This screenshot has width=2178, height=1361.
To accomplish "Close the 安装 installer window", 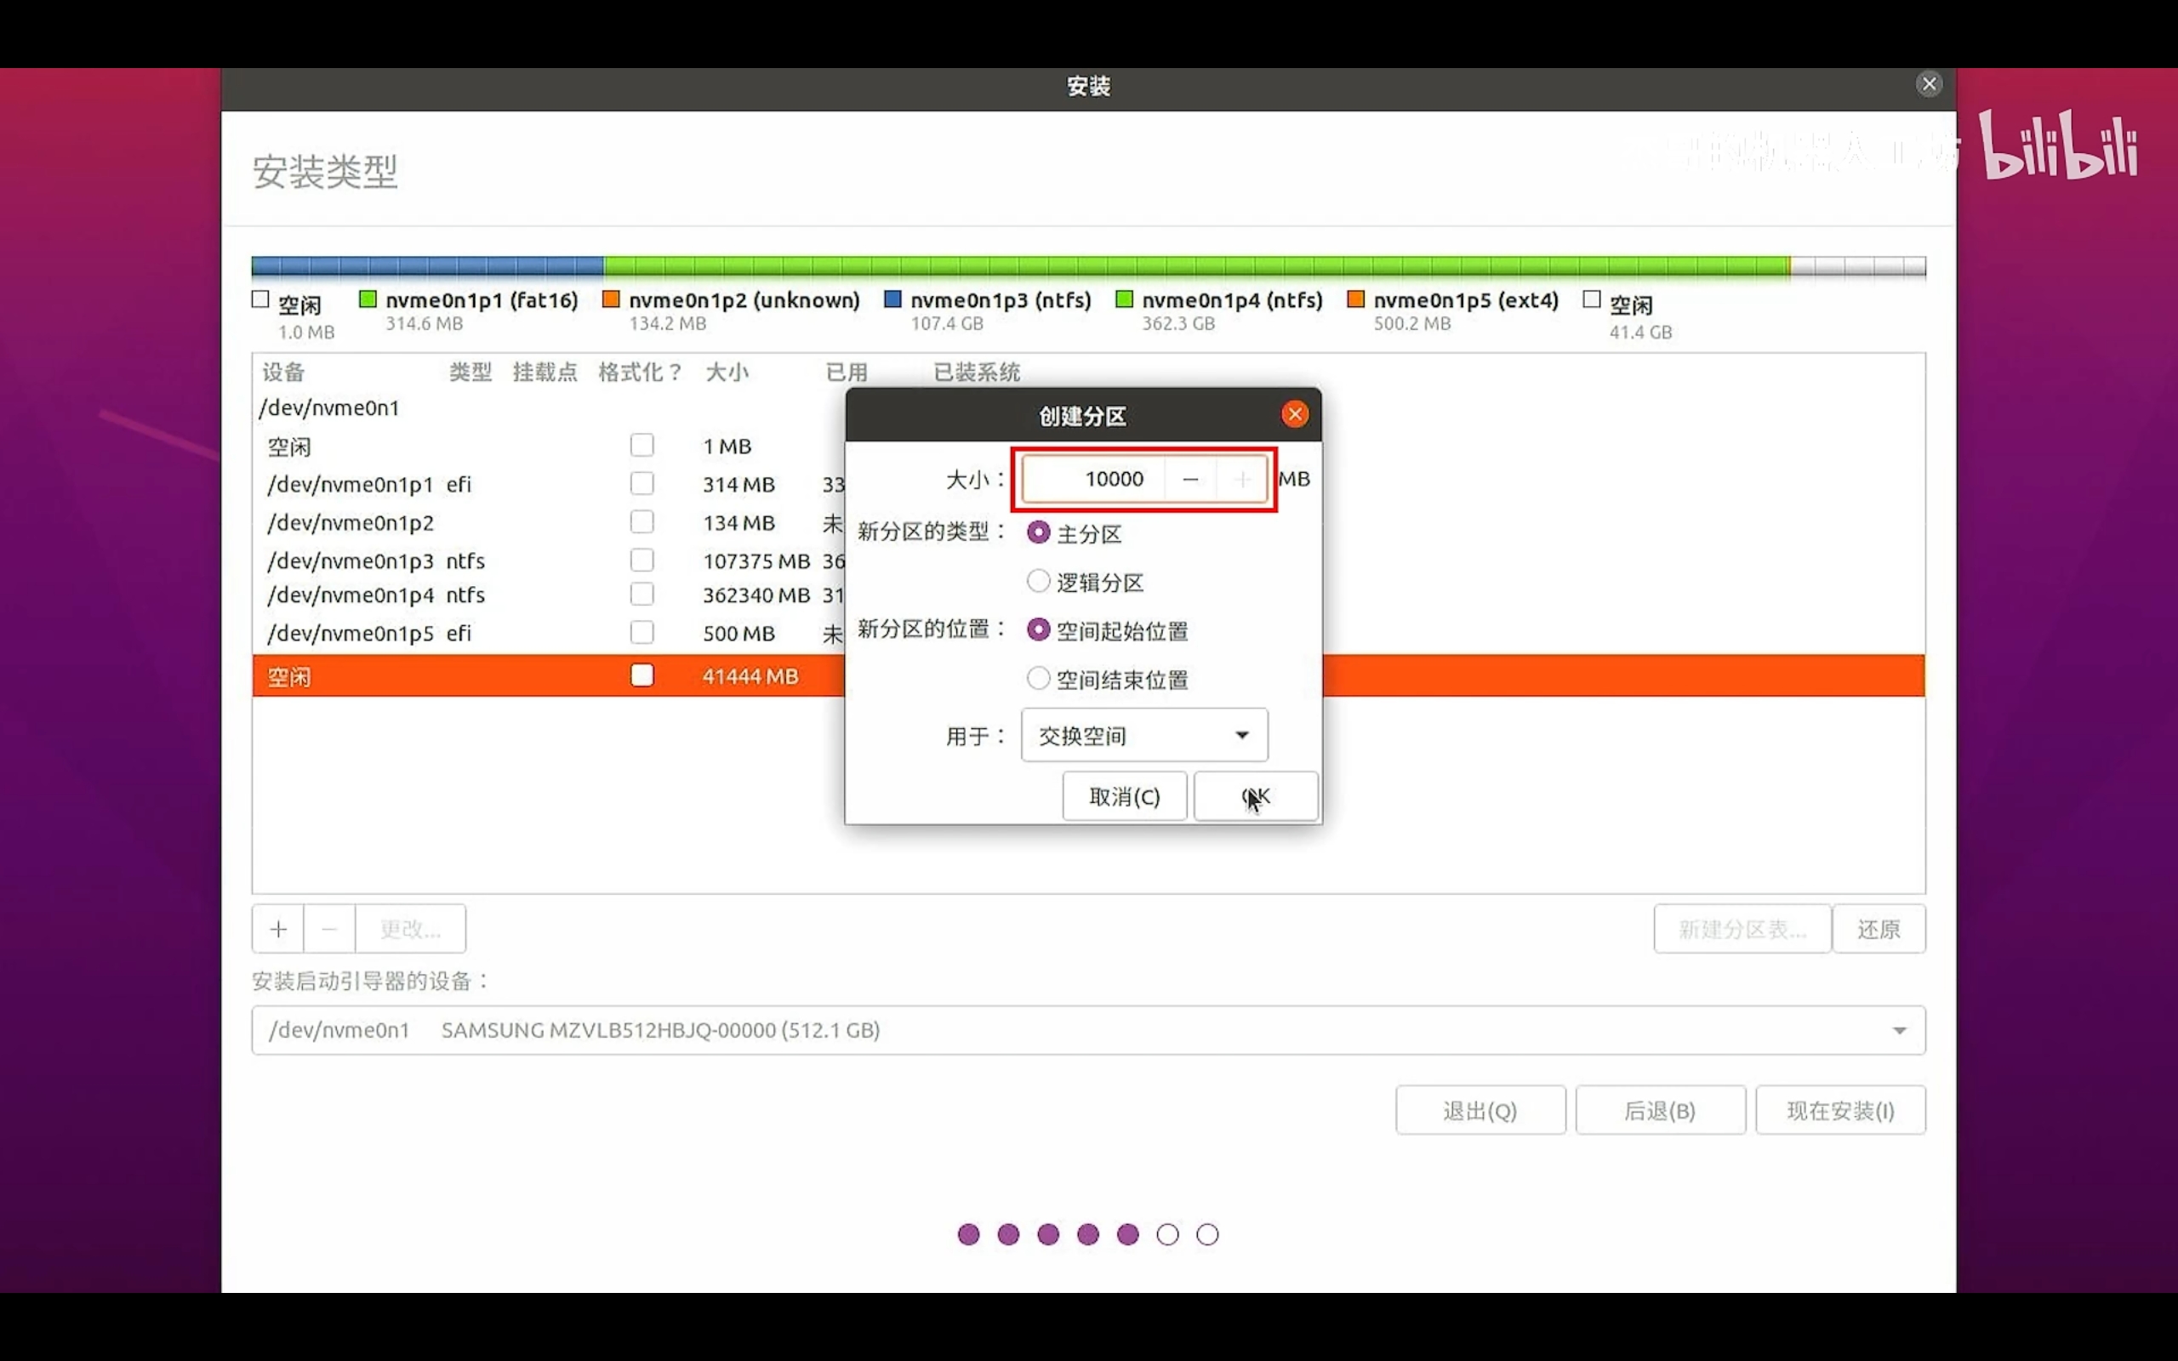I will coord(1929,84).
